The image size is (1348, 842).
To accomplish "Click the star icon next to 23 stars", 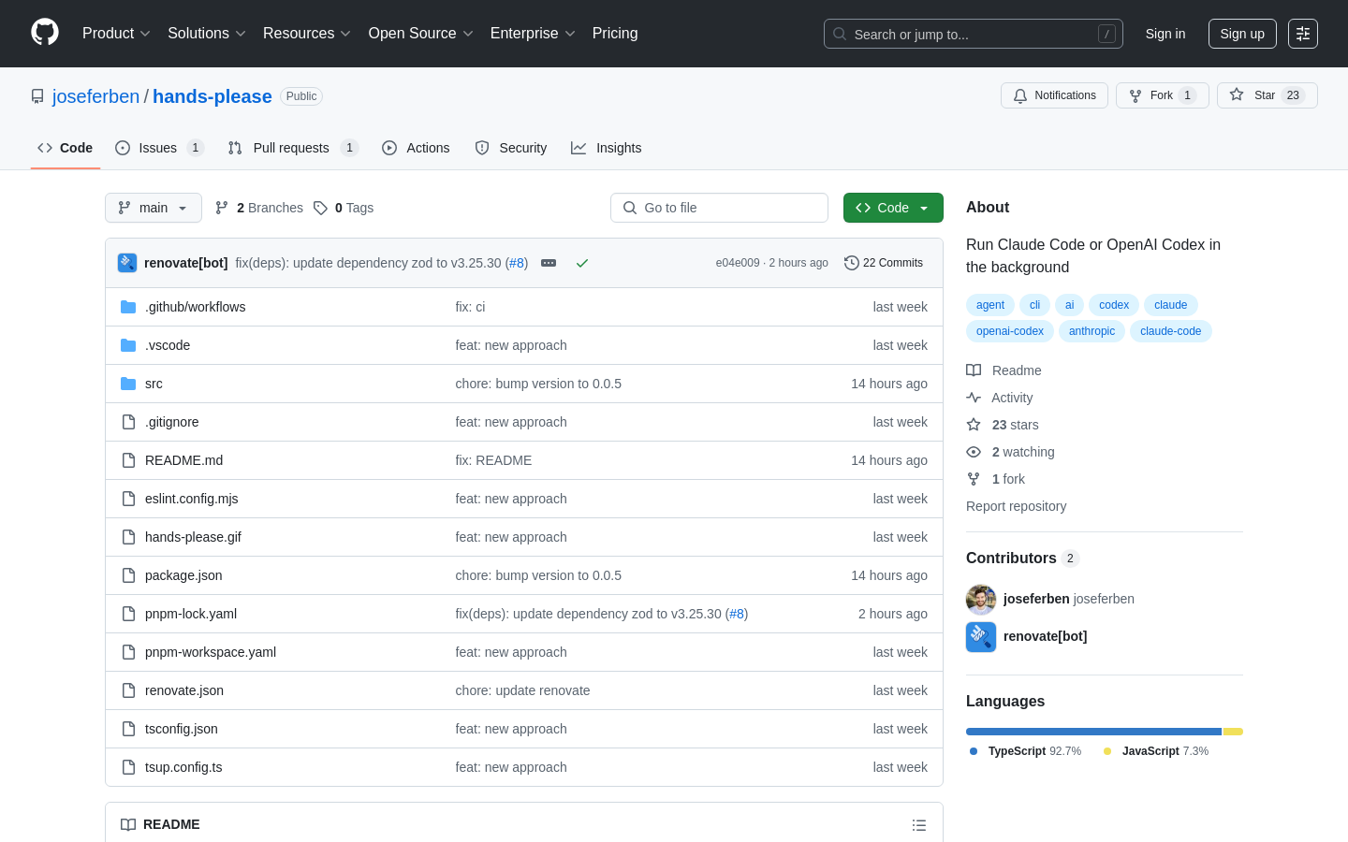I will click(x=974, y=425).
